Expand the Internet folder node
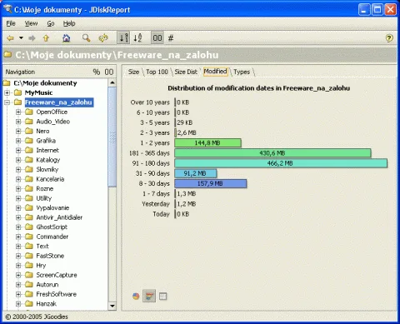Viewport: 400px width, 324px height. [x=18, y=150]
